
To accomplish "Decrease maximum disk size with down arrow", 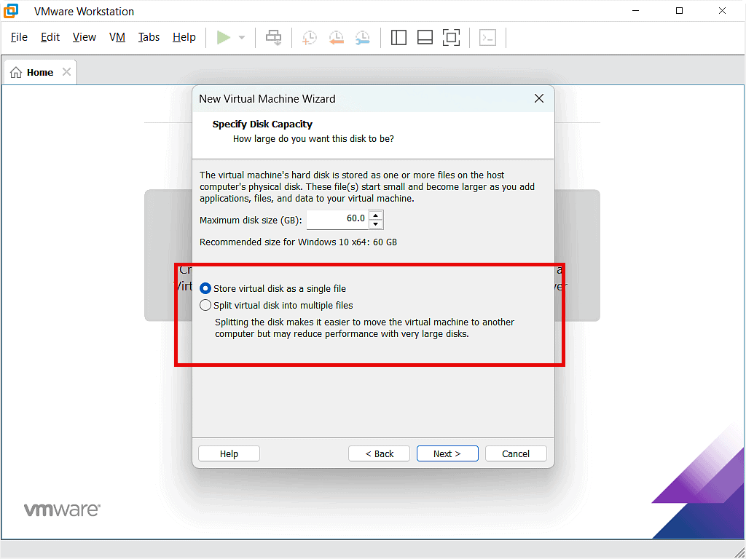I will (375, 224).
